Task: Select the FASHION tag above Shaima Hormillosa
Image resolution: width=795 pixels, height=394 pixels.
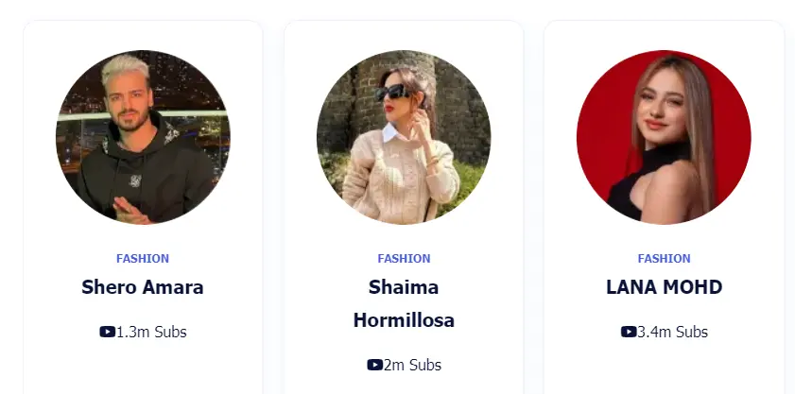Action: (404, 258)
